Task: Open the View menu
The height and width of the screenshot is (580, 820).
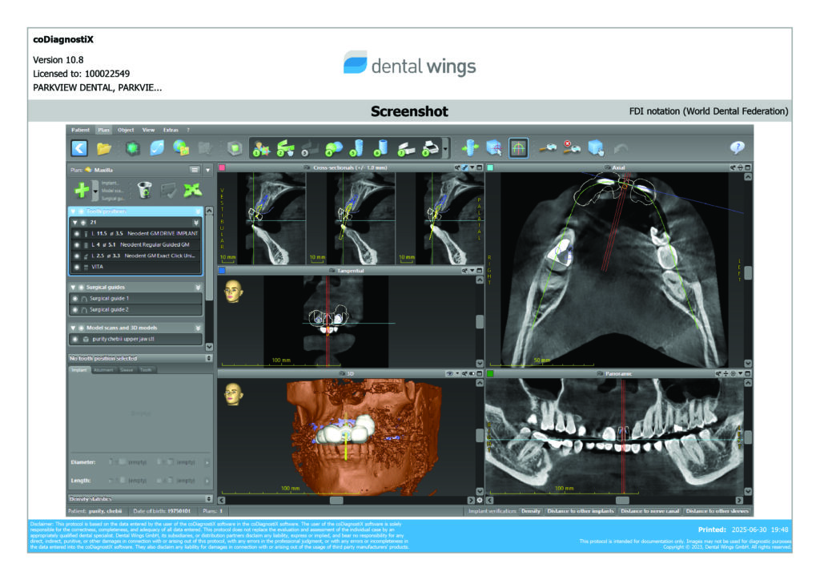Action: 148,130
